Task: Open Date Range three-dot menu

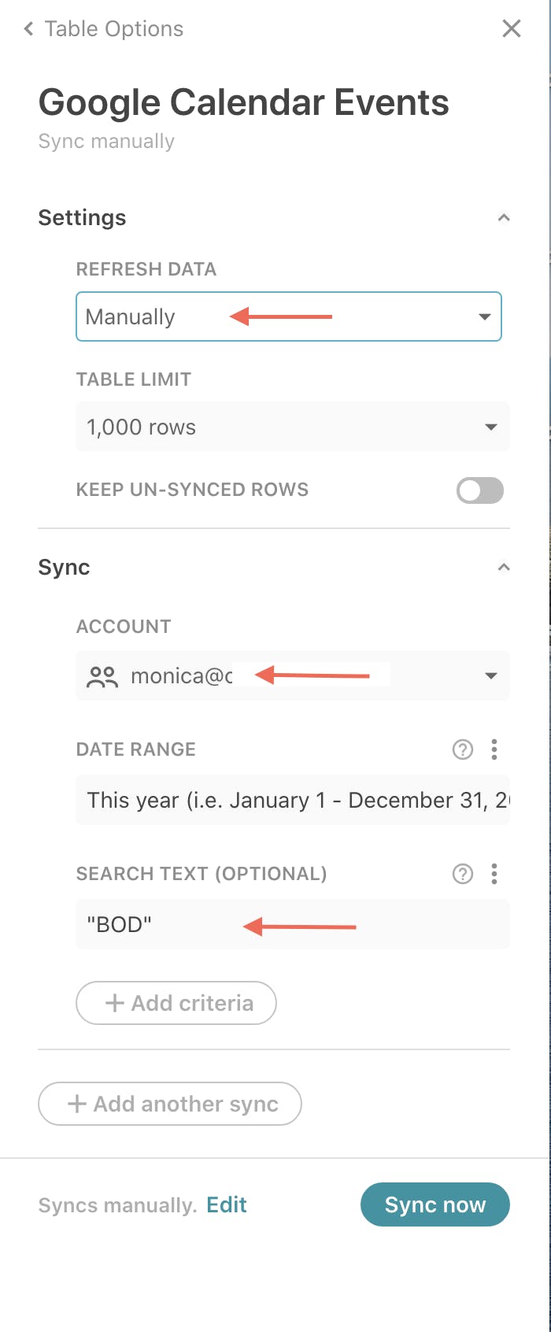Action: [494, 749]
